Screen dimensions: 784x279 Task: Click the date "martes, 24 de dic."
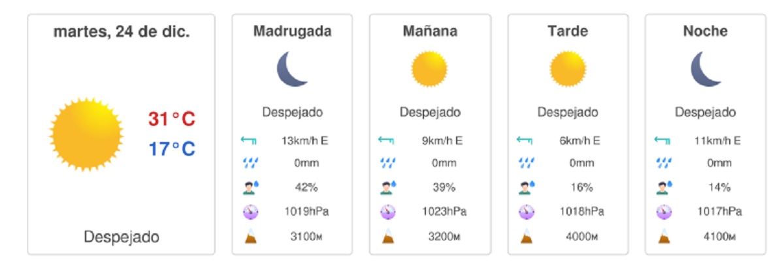coord(122,31)
